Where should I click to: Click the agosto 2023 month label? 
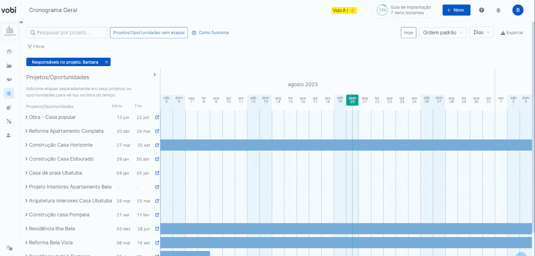[303, 84]
